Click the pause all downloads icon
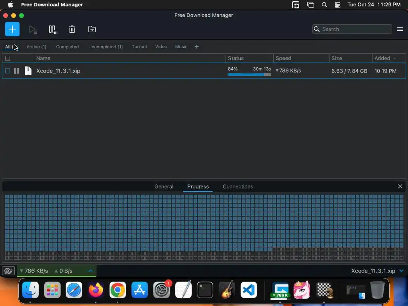This screenshot has width=408, height=306. coord(53,29)
